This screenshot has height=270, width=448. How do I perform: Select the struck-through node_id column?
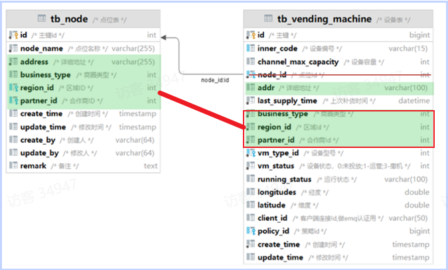[x=271, y=75]
